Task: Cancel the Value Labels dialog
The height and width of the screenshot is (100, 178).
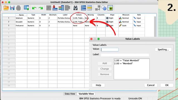Action: click(x=151, y=85)
